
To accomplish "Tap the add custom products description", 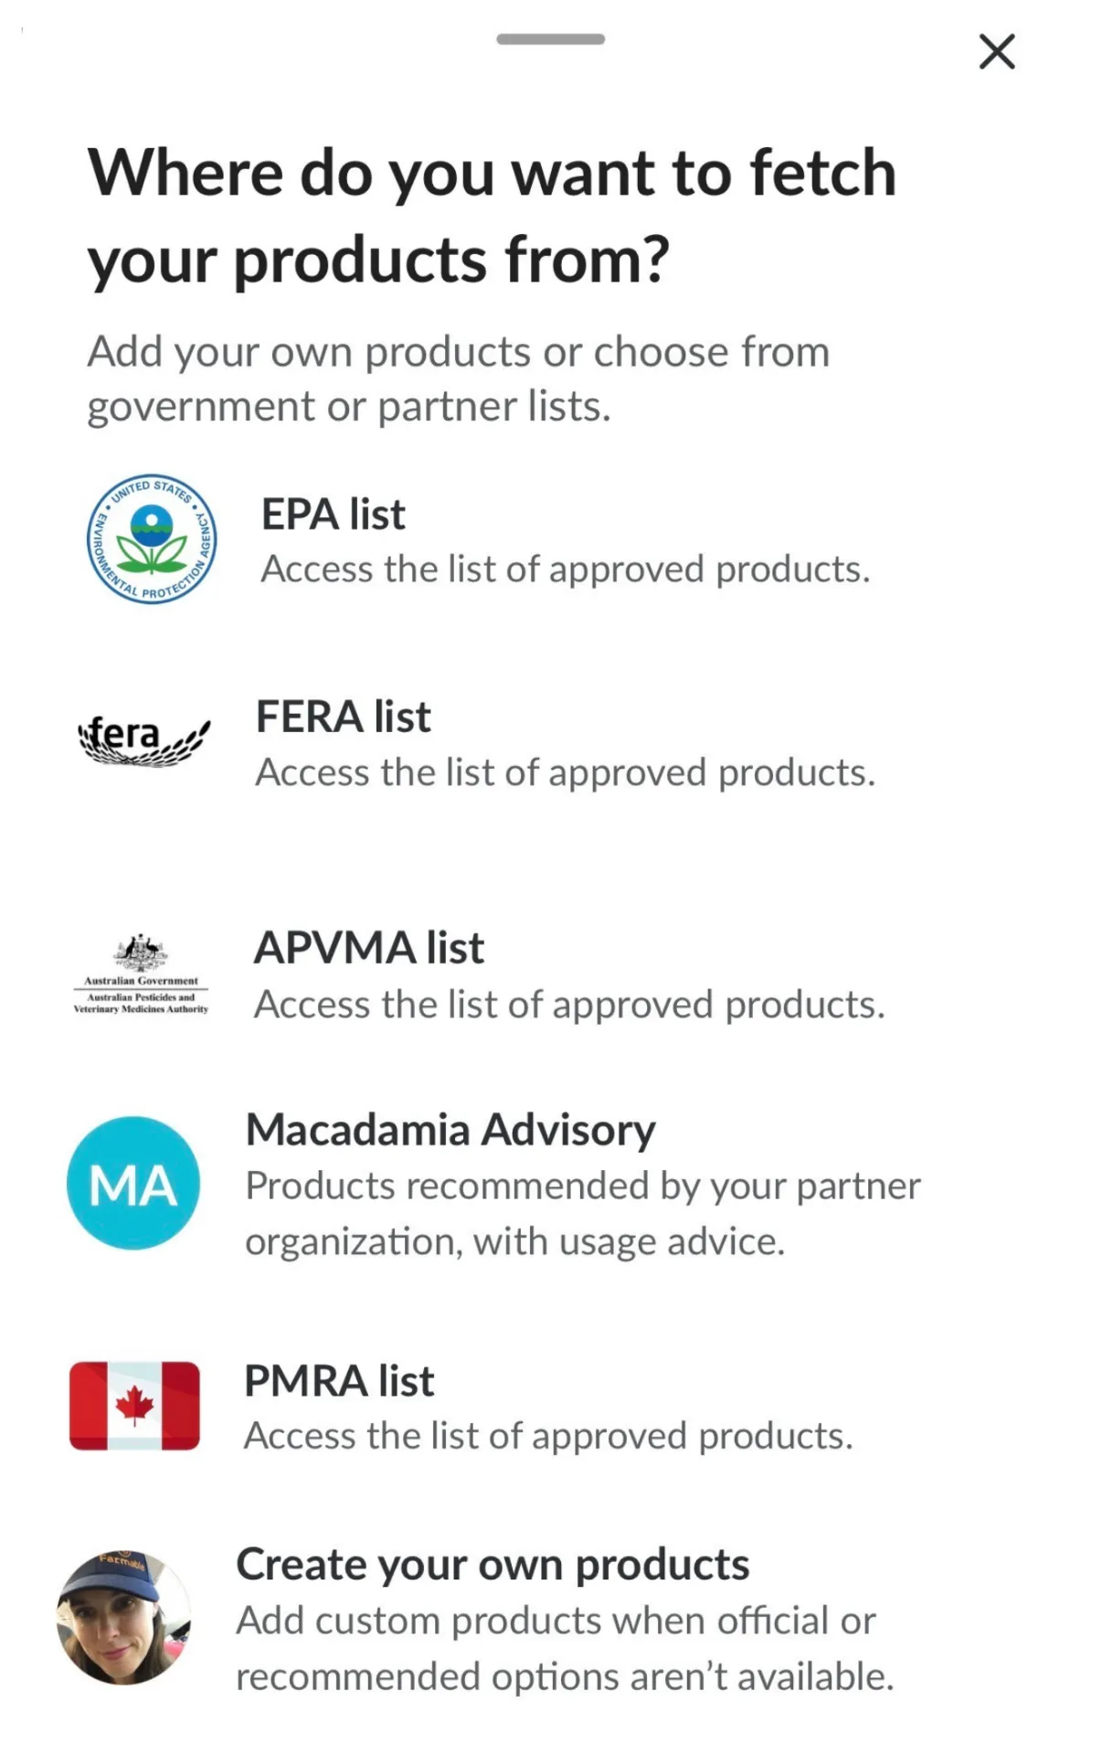I will [565, 1649].
